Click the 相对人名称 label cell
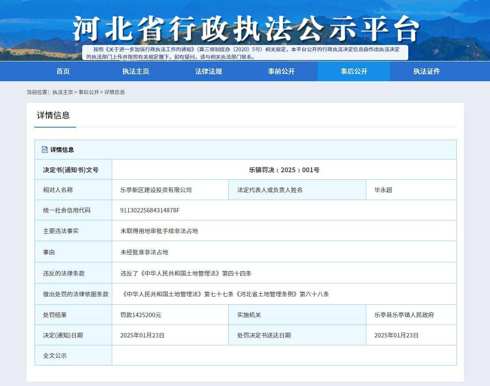Image resolution: width=490 pixels, height=386 pixels. [x=73, y=190]
